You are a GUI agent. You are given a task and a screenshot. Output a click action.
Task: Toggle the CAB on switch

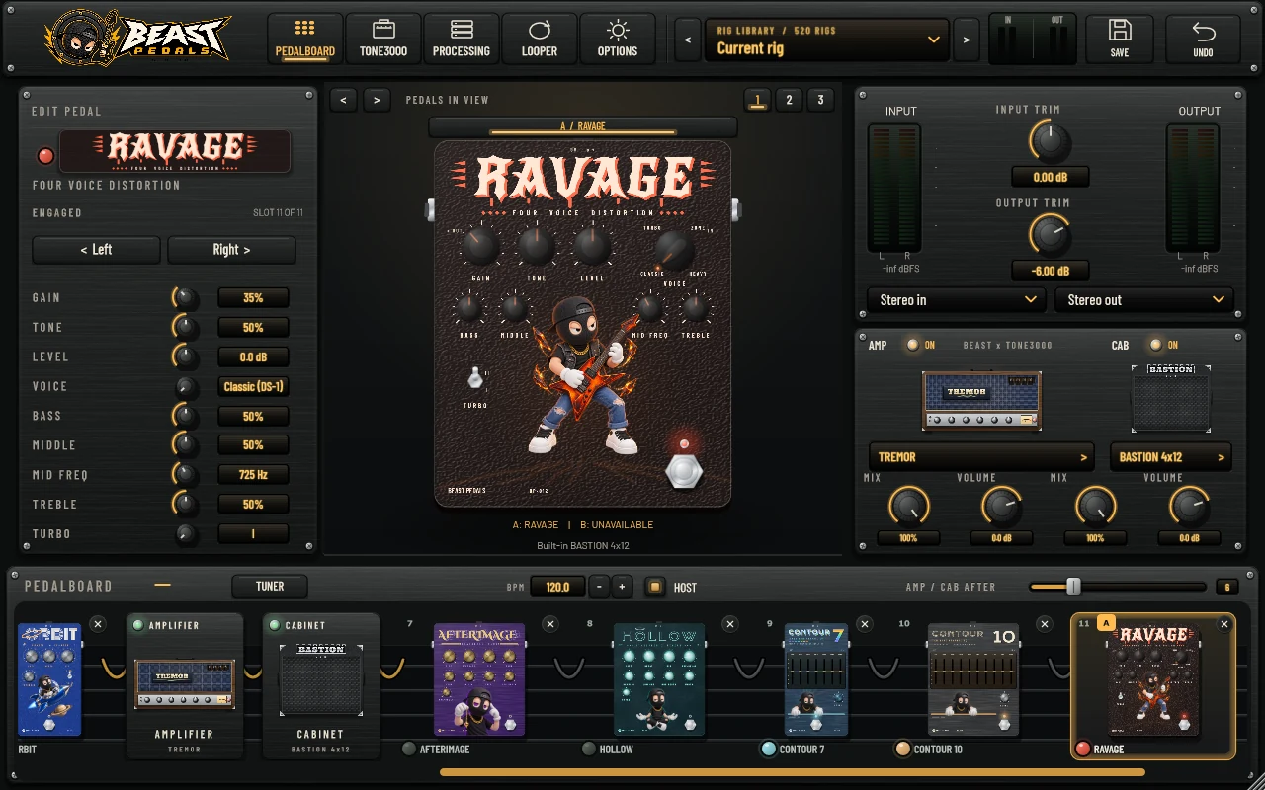click(1155, 345)
